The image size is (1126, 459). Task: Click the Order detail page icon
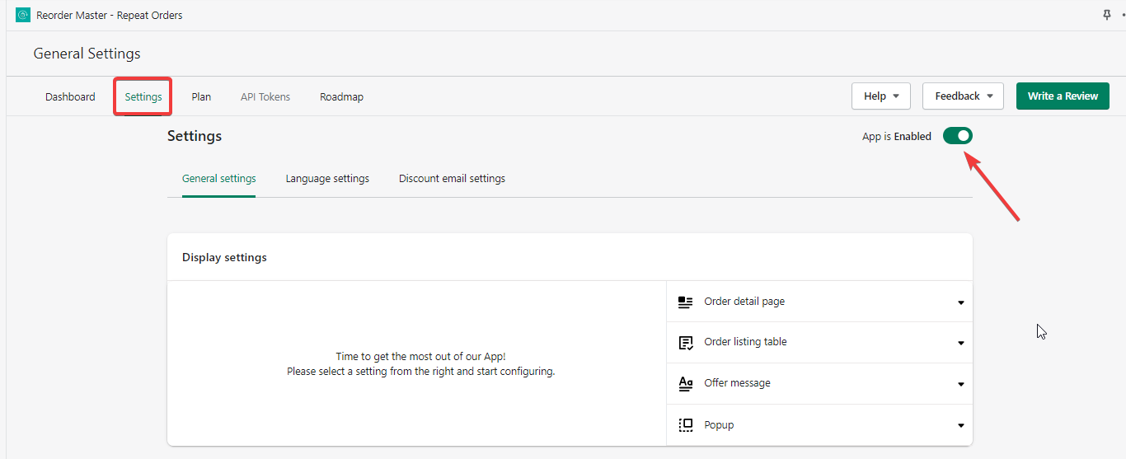685,302
